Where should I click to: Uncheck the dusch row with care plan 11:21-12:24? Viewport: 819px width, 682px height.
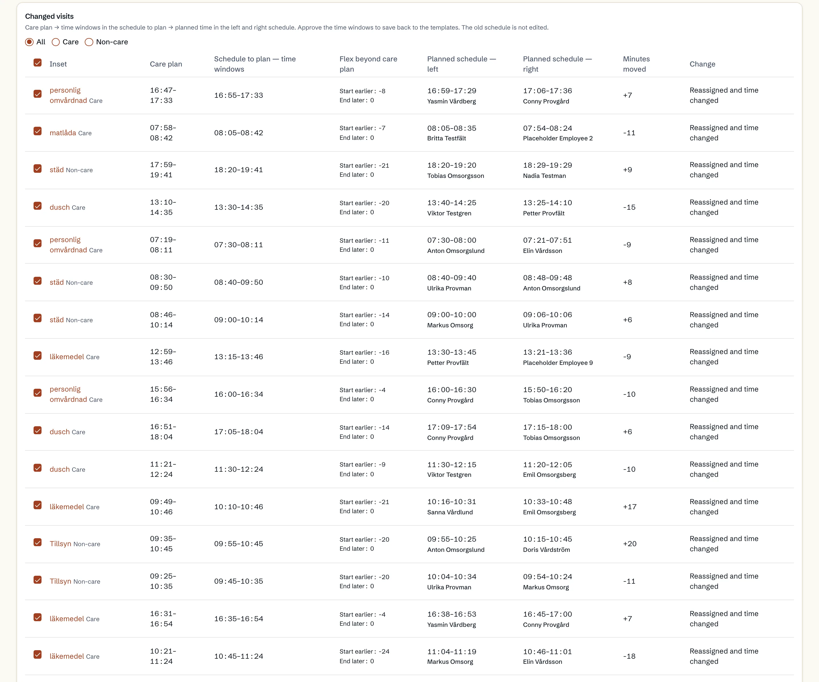(38, 468)
